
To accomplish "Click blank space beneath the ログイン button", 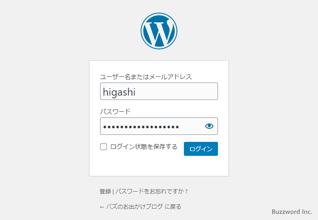I will [201, 166].
